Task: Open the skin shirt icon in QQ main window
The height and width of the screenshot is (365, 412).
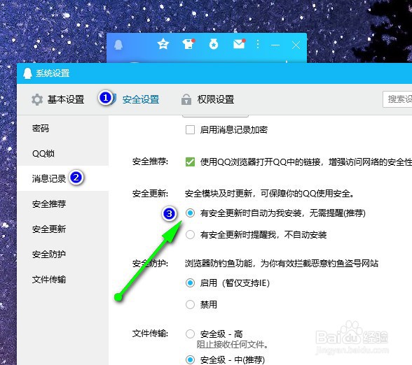Action: pos(188,44)
